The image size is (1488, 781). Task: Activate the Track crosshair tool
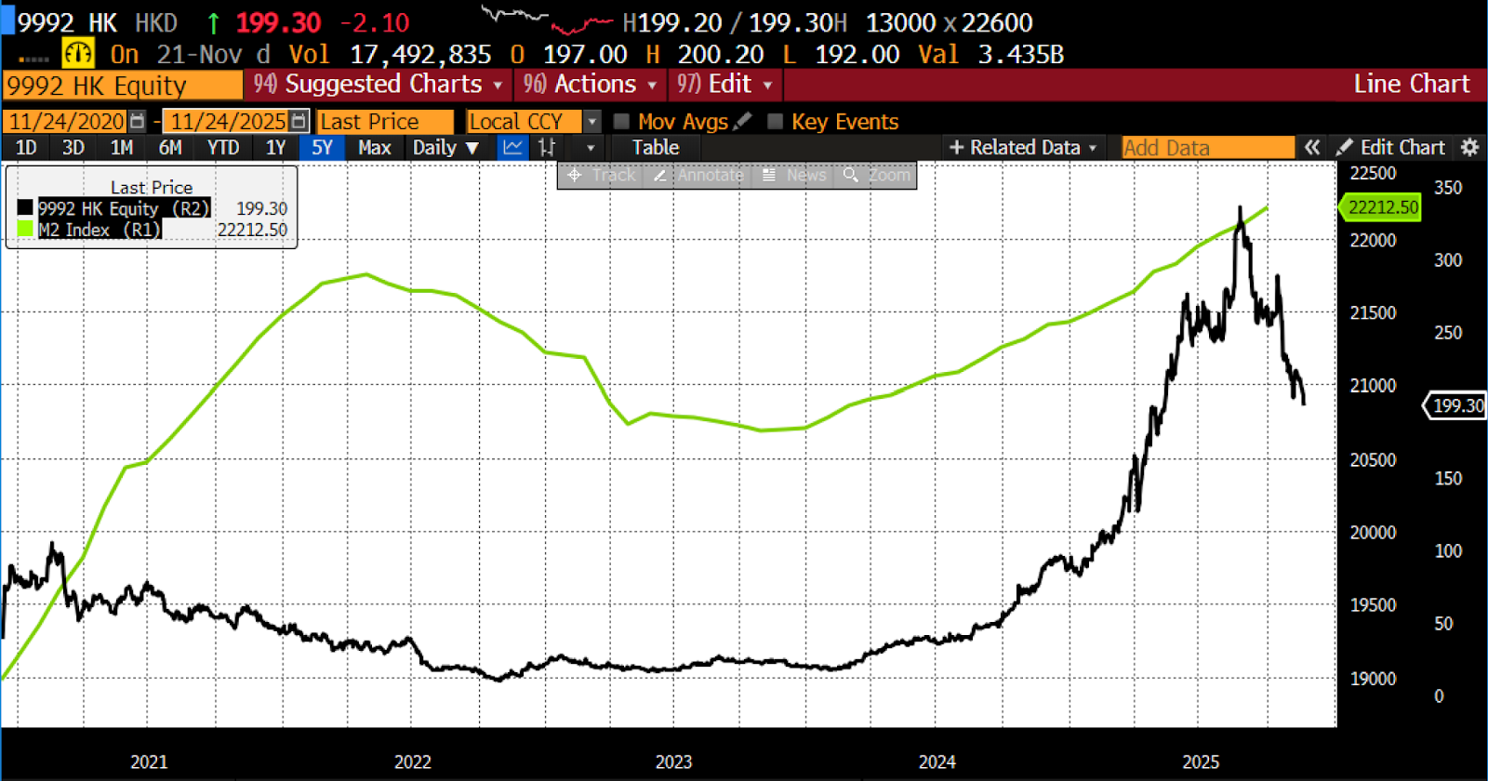(x=601, y=175)
